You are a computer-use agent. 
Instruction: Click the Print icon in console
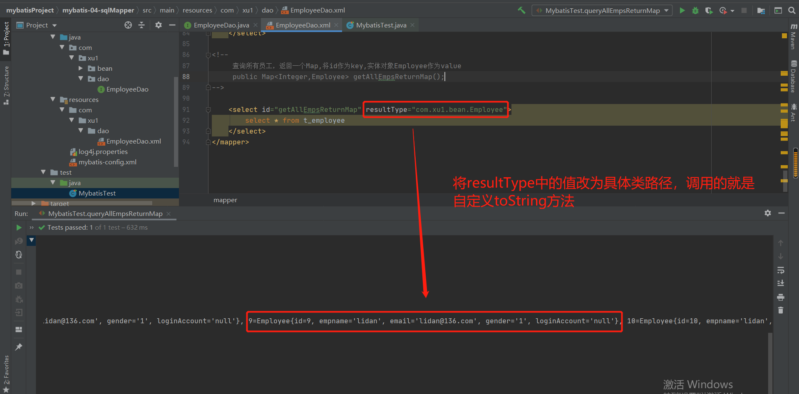[781, 297]
